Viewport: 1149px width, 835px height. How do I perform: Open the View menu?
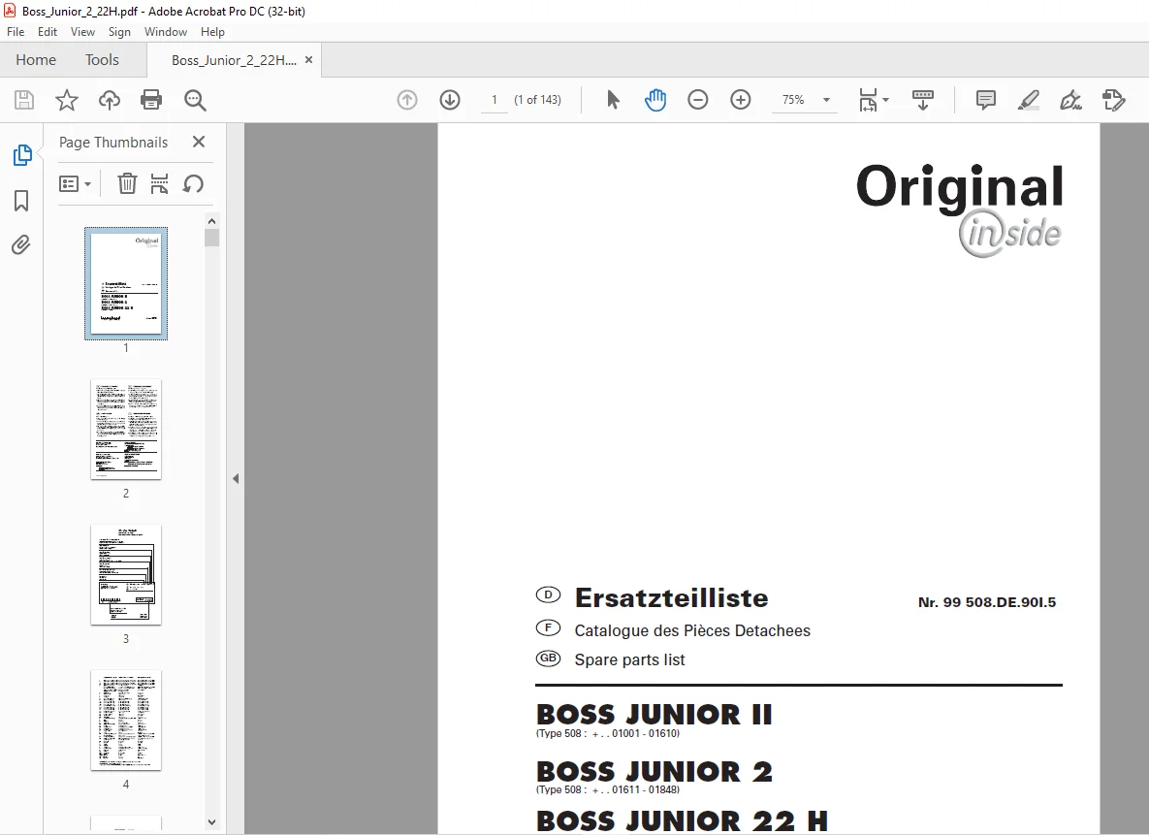tap(82, 32)
